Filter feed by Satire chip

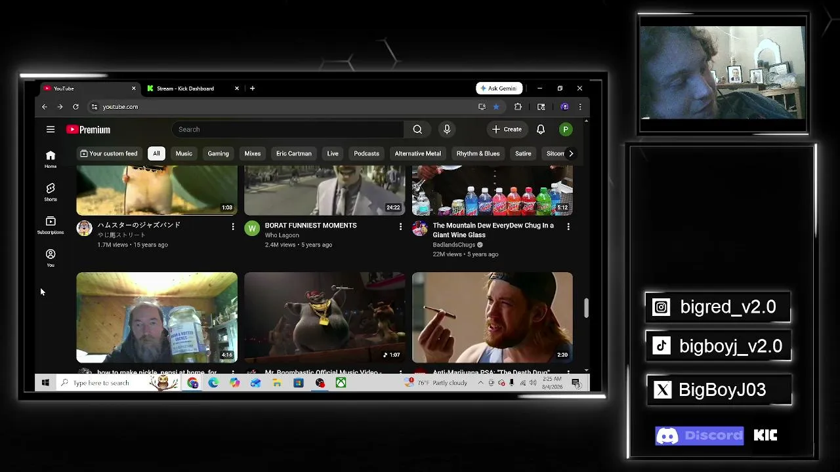(523, 153)
